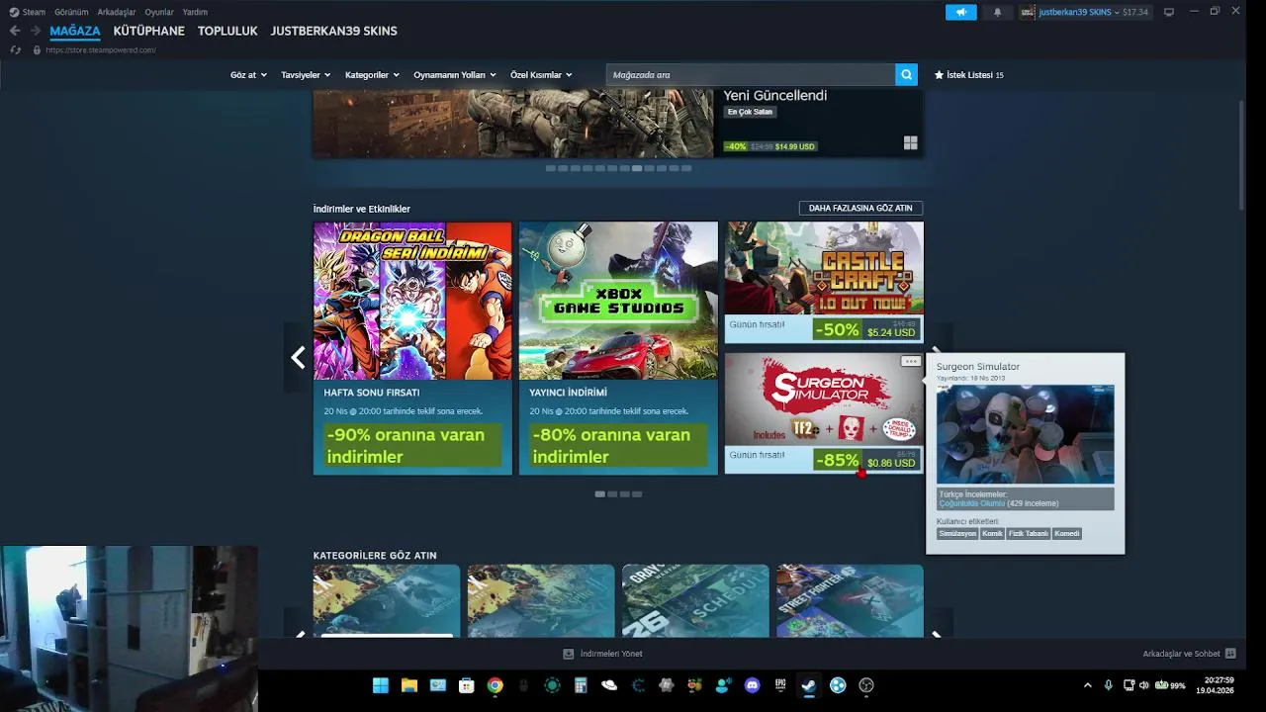Switch to the KÜTÜPHANE tab
This screenshot has height=712, width=1266.
pyautogui.click(x=148, y=31)
